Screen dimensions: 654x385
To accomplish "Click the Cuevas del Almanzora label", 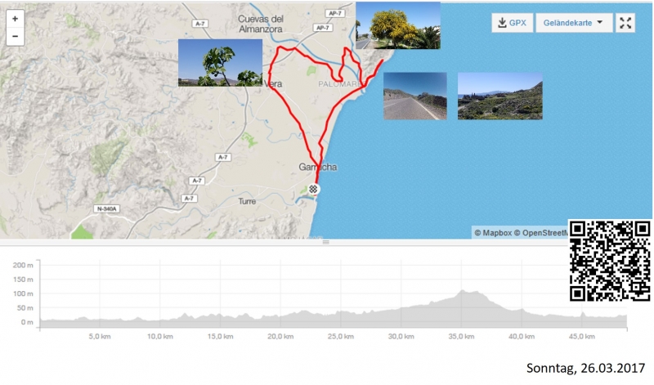I will click(261, 24).
